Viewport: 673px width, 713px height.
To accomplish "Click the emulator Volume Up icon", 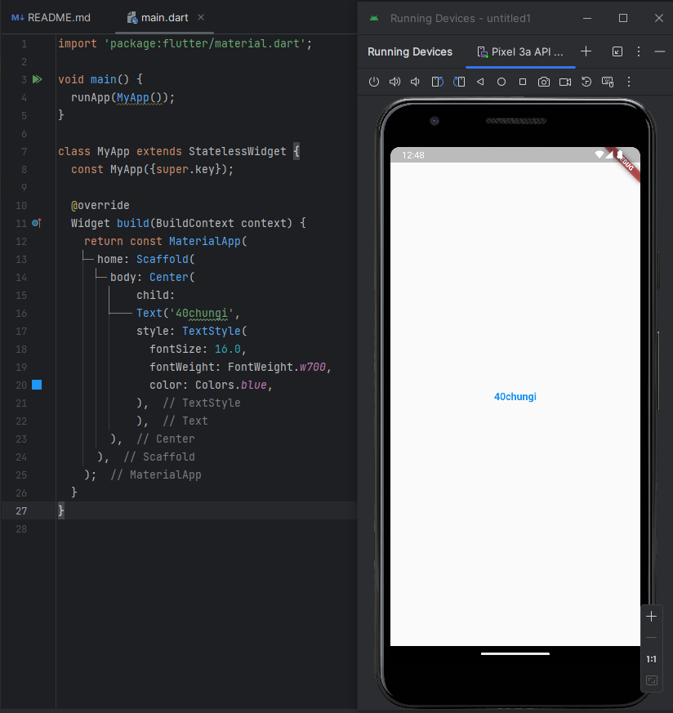I will (394, 82).
